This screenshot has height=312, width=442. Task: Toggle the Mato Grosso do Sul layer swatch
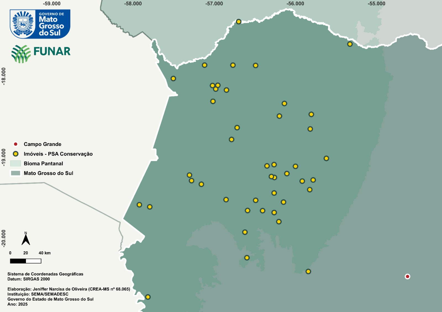pyautogui.click(x=15, y=174)
